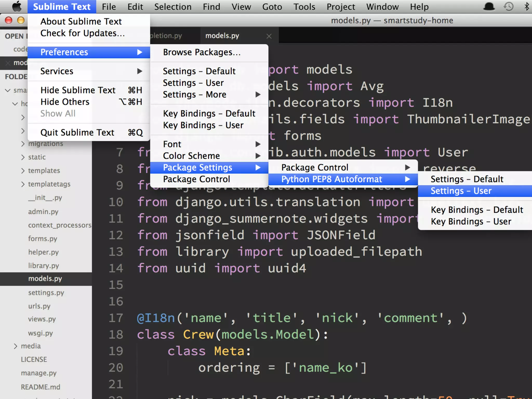The image size is (532, 399).
Task: Expand the templatetags folder
Action: click(23, 184)
